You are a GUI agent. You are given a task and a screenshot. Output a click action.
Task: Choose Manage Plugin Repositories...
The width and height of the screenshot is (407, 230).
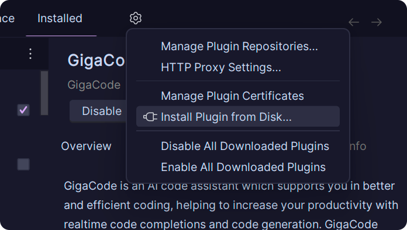[x=238, y=46]
